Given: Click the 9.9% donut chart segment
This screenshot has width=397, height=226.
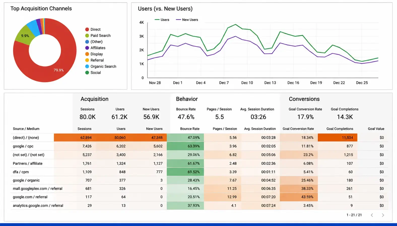Looking at the screenshot, I should [25, 36].
